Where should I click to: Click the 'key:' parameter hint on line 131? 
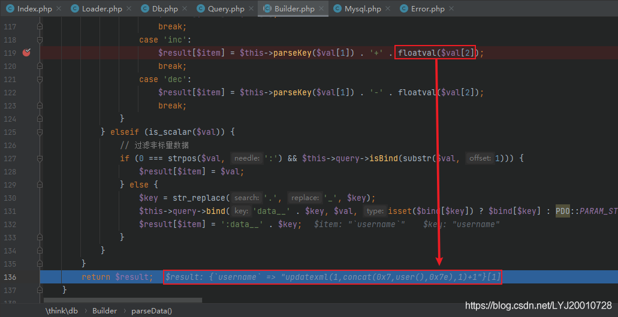[x=241, y=211]
